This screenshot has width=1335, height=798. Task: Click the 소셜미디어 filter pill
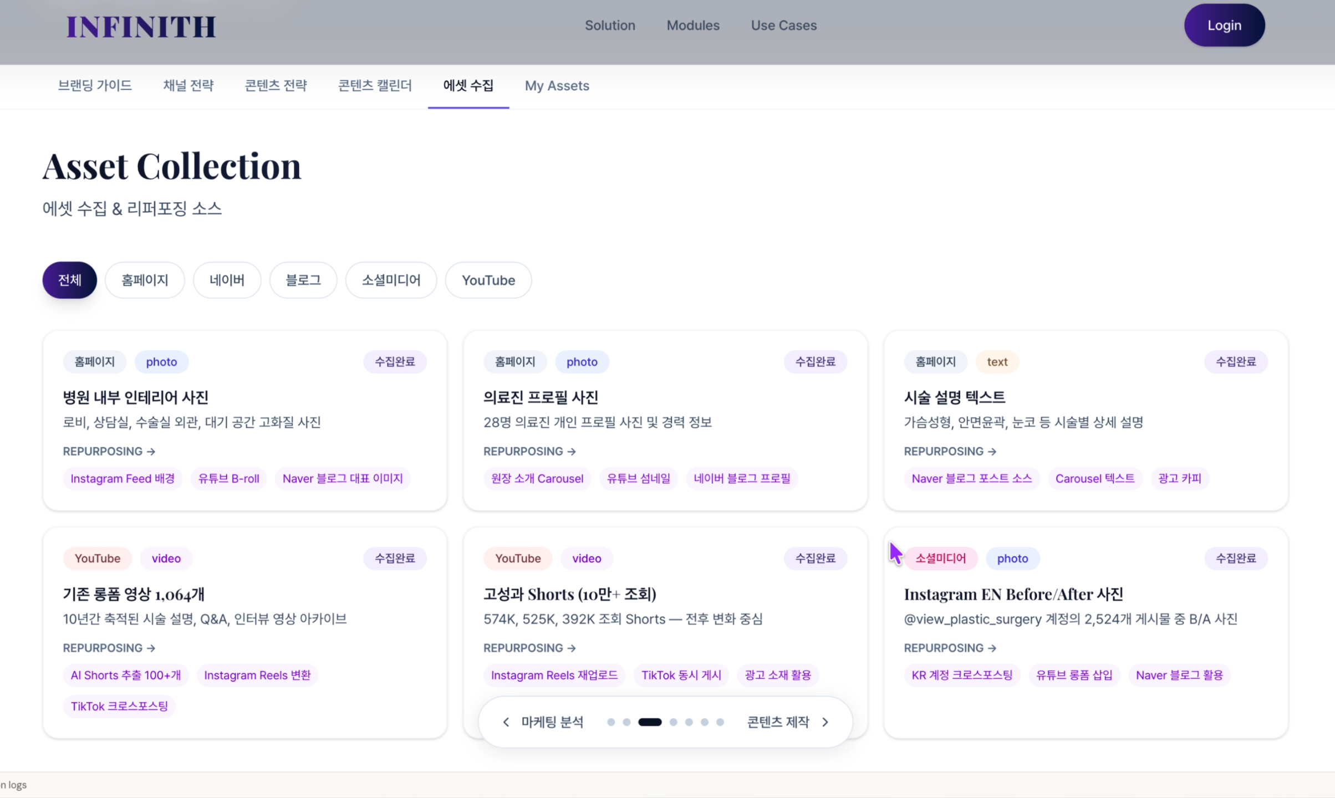tap(391, 280)
